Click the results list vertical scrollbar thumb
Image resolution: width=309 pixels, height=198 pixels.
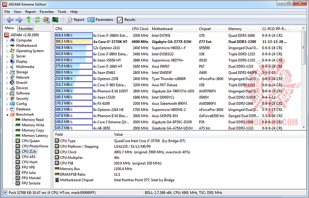point(303,48)
